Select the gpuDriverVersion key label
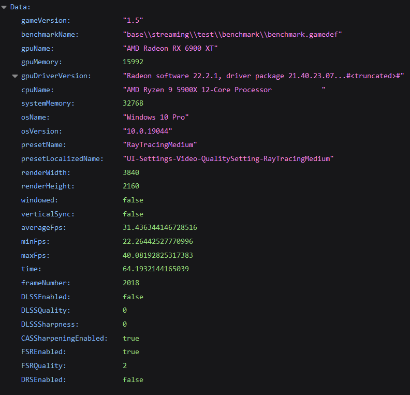 coord(56,76)
